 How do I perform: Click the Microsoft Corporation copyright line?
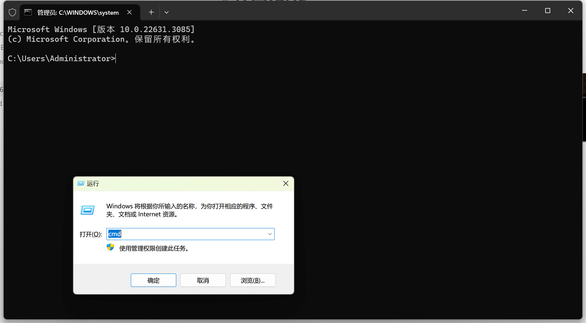(x=101, y=39)
